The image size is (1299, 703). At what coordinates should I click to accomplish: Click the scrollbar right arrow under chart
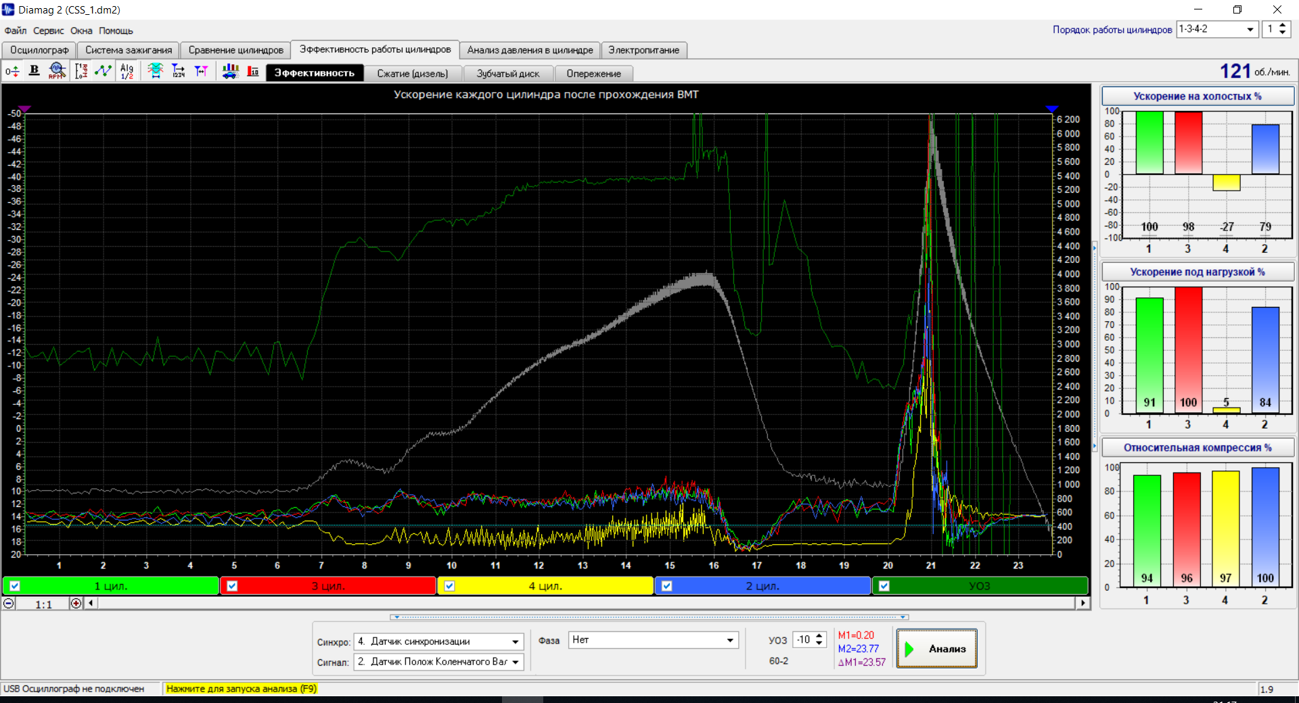tap(1083, 603)
